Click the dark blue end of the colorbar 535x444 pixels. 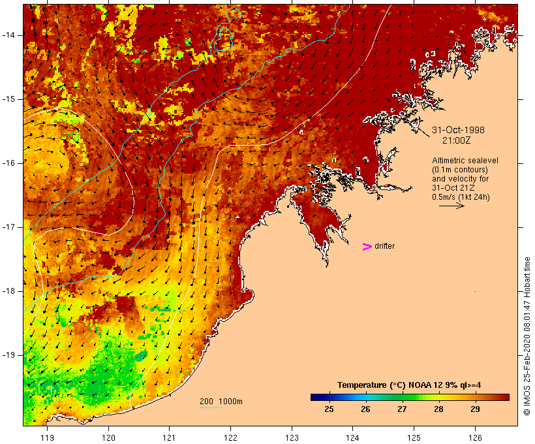point(316,397)
